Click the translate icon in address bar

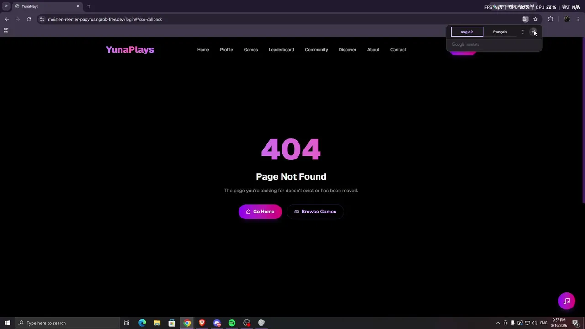point(525,19)
